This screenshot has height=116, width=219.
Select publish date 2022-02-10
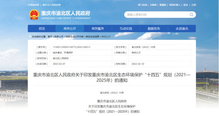coord(138,64)
